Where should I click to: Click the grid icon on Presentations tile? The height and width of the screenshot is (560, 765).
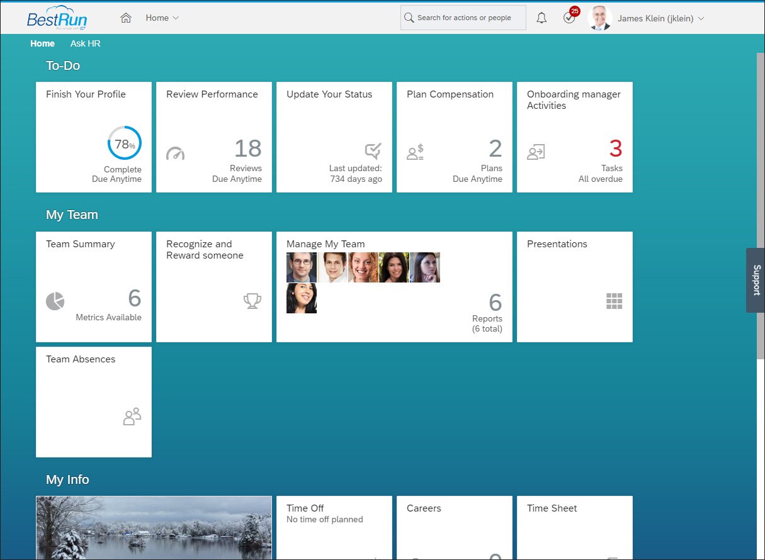[614, 301]
